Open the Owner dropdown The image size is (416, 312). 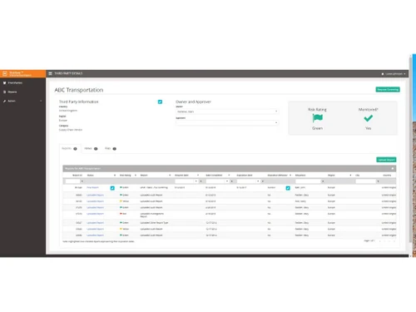227,111
